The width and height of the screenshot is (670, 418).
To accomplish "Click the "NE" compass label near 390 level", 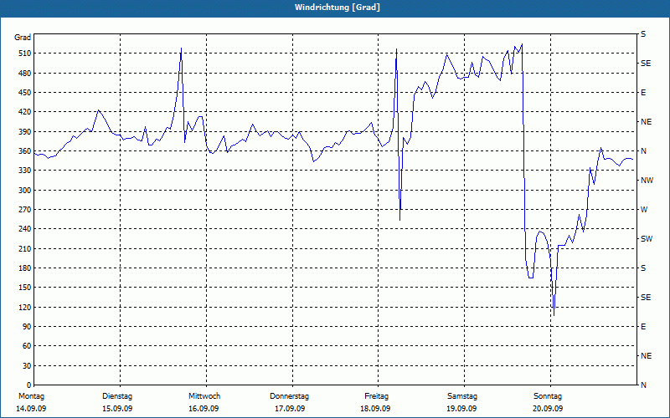I will (646, 122).
